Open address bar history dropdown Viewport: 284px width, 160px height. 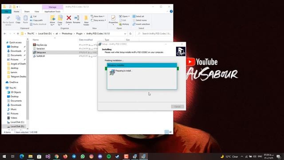(125, 34)
